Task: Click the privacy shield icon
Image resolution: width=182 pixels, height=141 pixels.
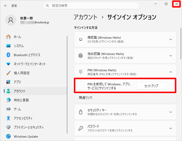Action: 8,127
